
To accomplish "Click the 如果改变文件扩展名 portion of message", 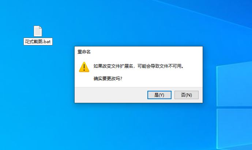I will pos(113,66).
